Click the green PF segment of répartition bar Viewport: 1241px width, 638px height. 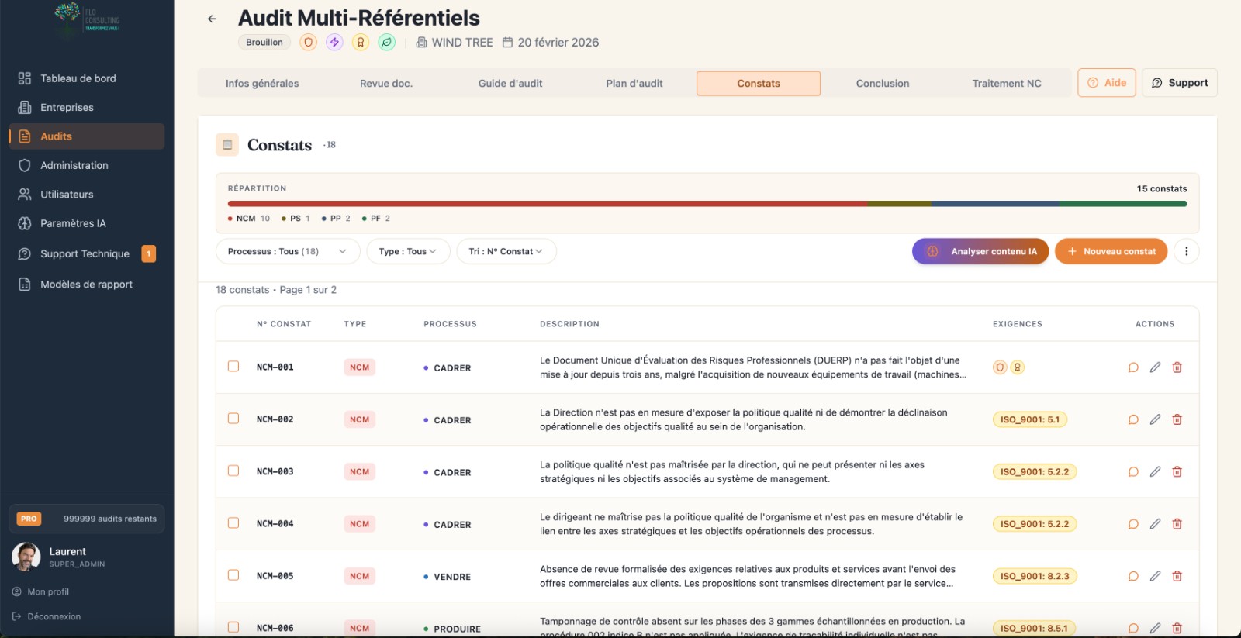pyautogui.click(x=1123, y=204)
